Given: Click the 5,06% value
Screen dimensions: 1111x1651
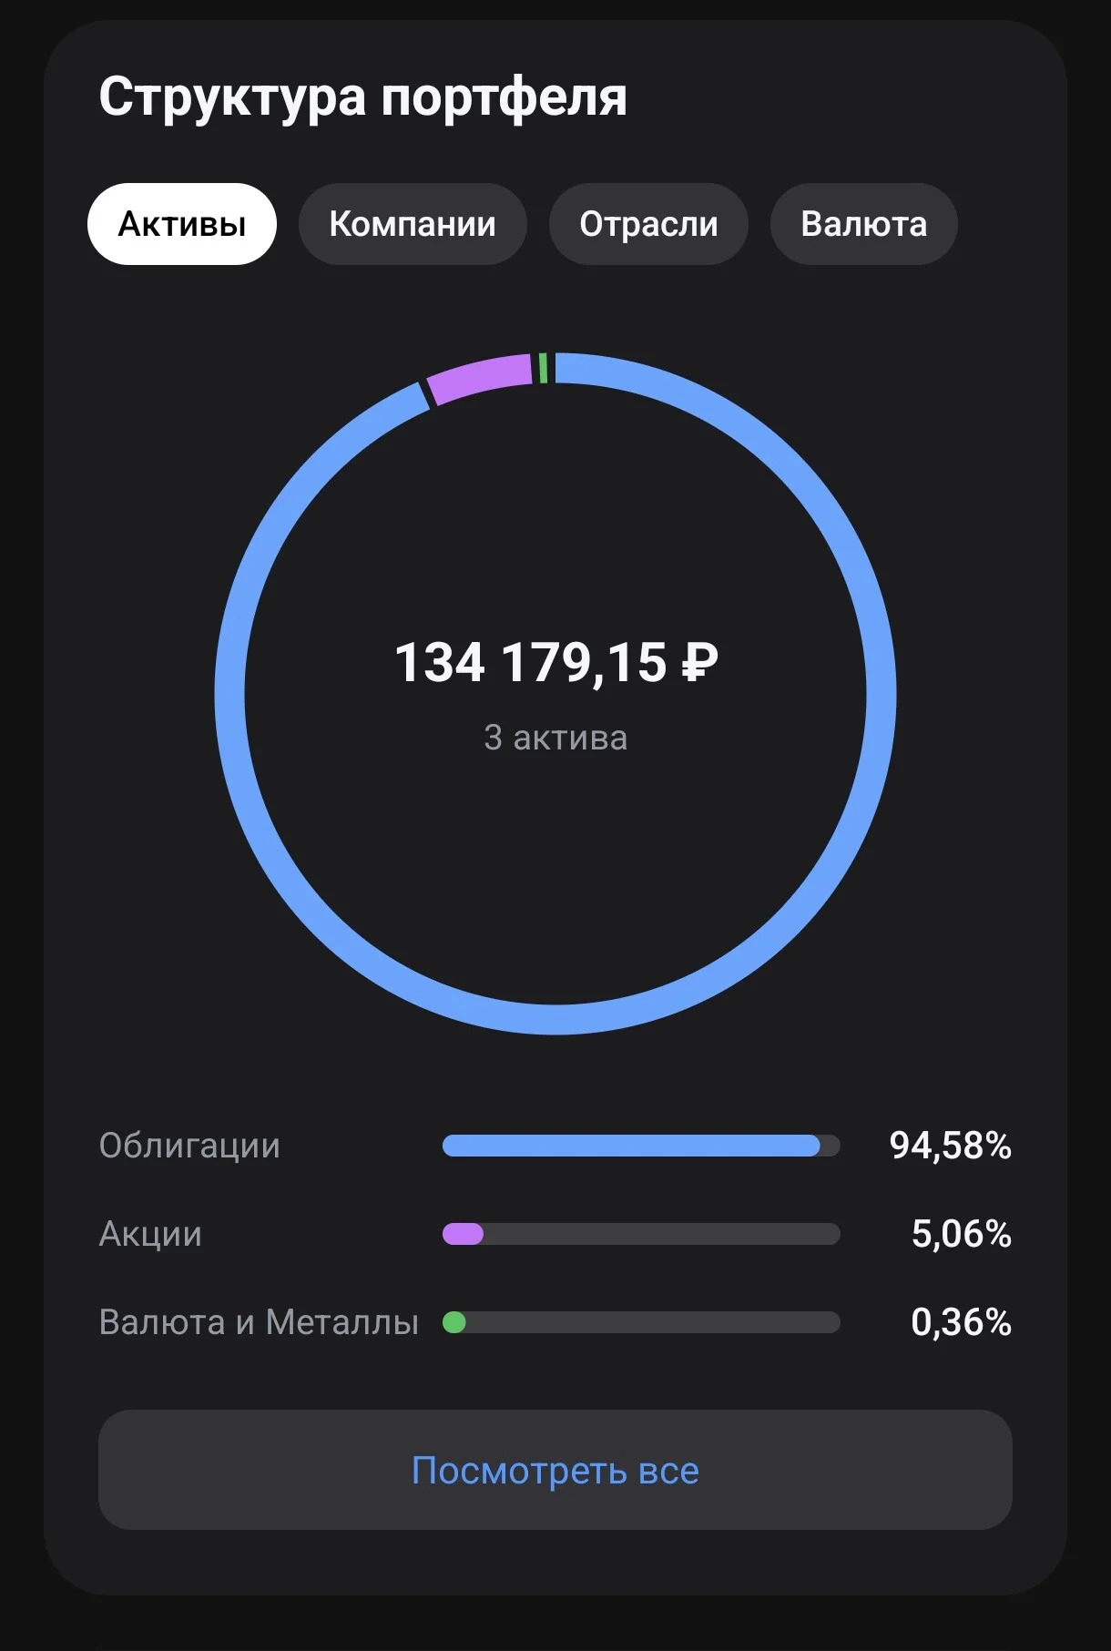Looking at the screenshot, I should [x=962, y=1234].
